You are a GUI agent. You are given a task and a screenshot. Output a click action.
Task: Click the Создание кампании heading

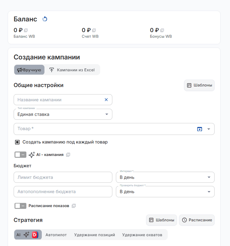[x=47, y=57]
